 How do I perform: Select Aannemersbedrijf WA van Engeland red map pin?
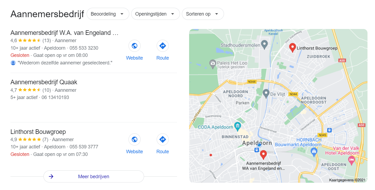tap(263, 155)
